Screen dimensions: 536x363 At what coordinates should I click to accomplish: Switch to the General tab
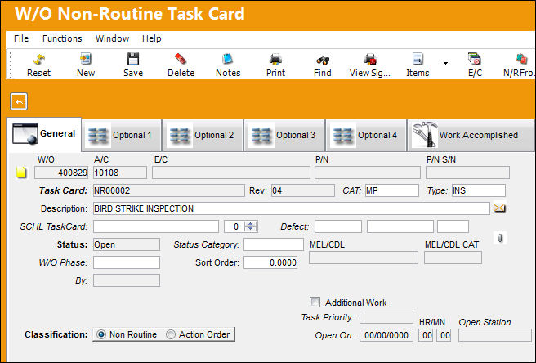point(44,134)
